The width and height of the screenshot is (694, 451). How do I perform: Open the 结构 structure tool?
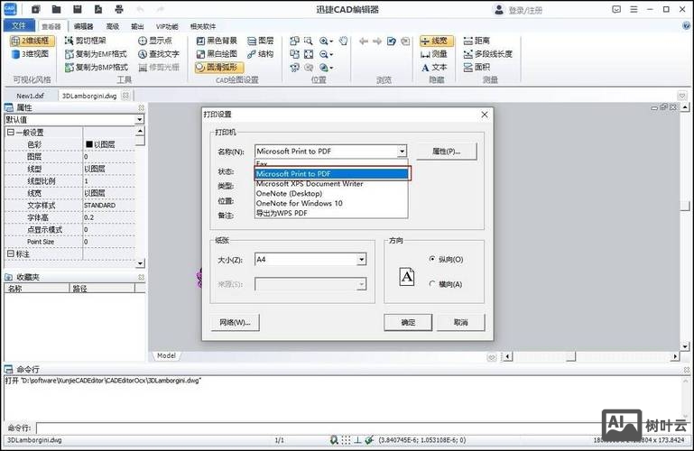[260, 54]
